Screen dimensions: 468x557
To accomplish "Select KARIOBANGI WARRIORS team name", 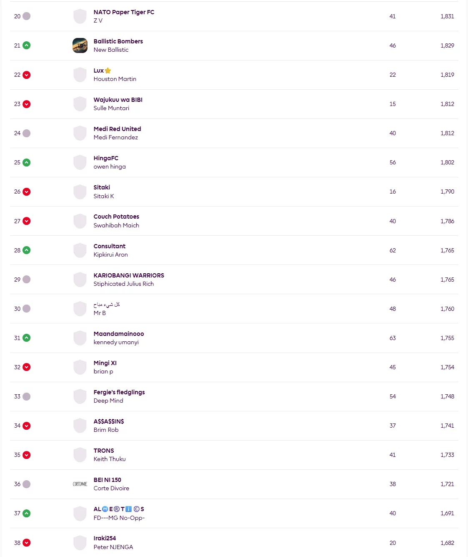I will (x=129, y=275).
